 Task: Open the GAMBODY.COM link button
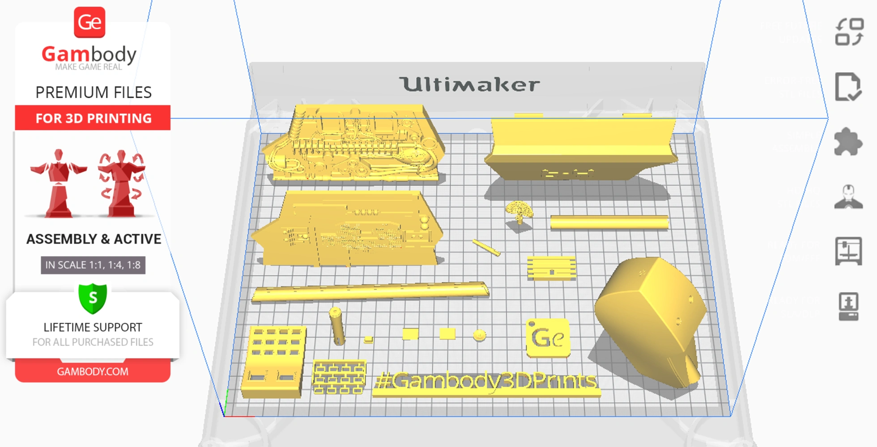[x=93, y=371]
